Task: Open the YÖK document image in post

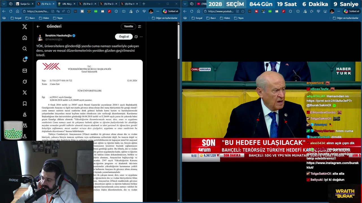Action: click(x=89, y=131)
